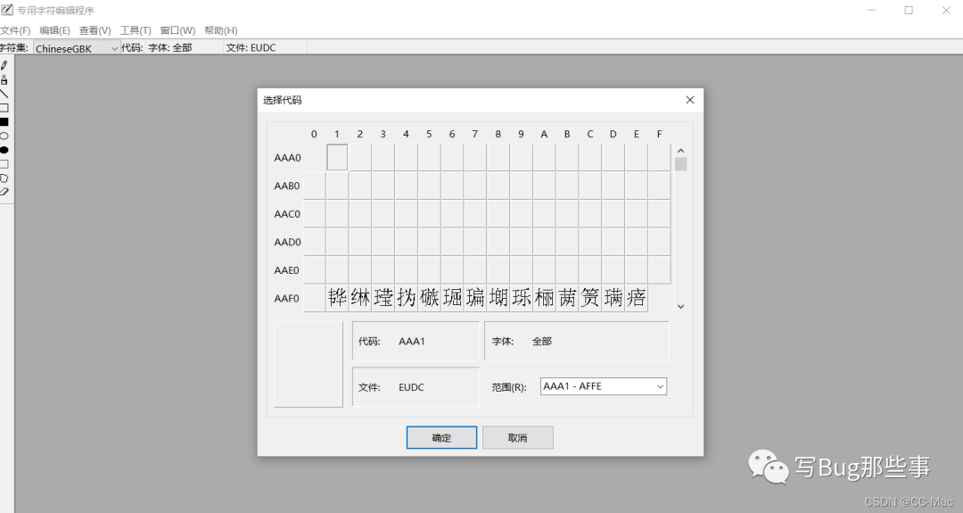Choose the Eraser tool
Viewport: 963px width, 513px height.
click(x=4, y=193)
